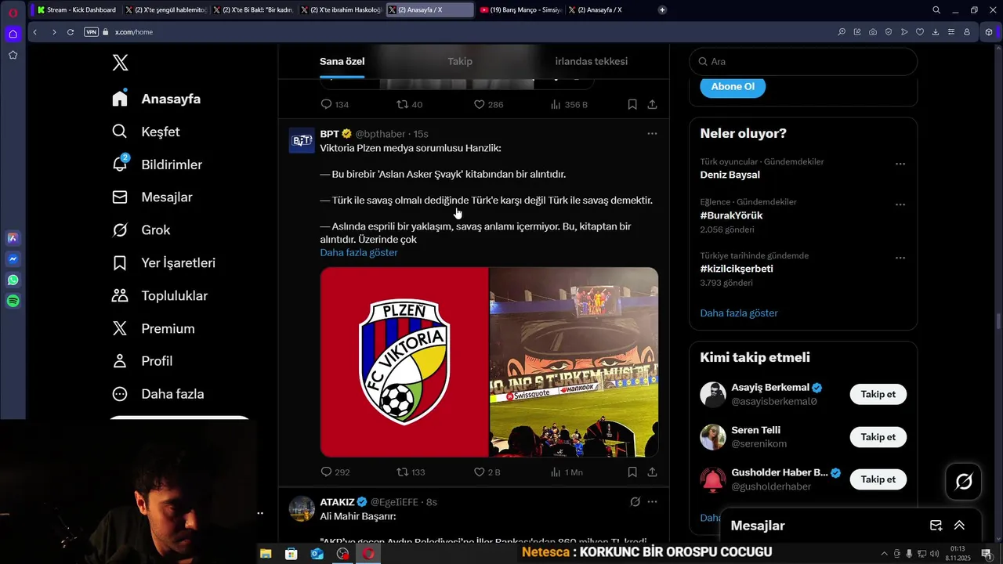Reply to the BPT post
1003x564 pixels.
(x=327, y=472)
